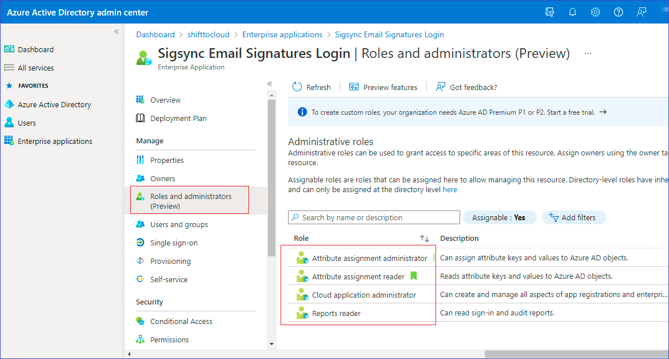669x359 pixels.
Task: Click the horizontal scrollbar at bottom
Action: pos(574,354)
